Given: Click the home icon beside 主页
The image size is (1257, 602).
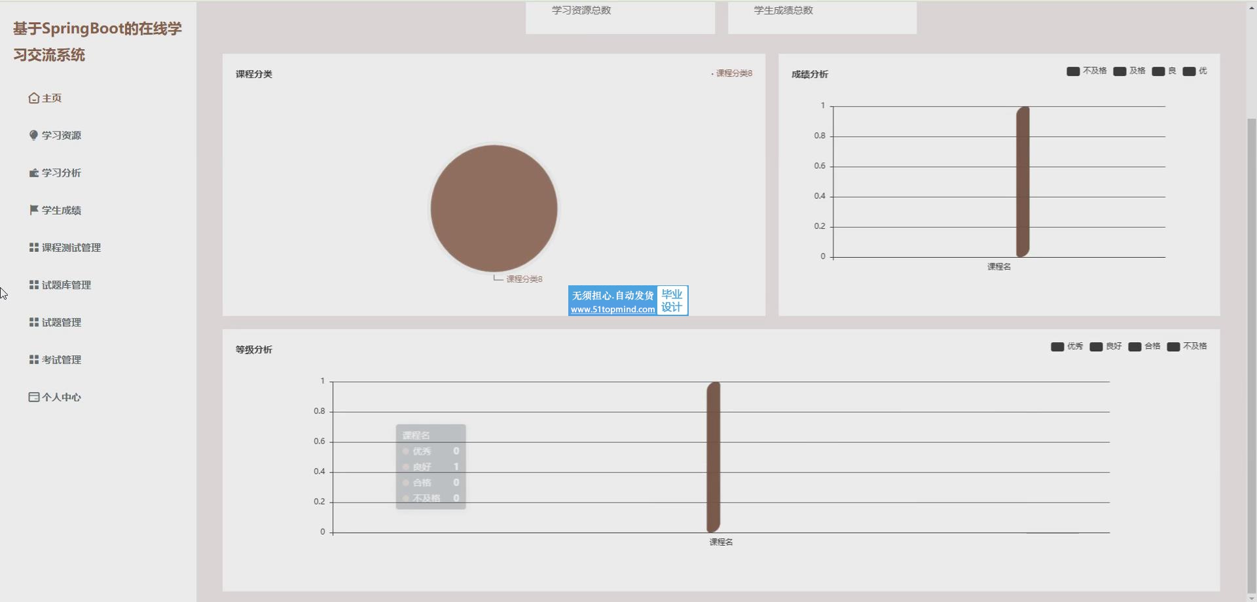Looking at the screenshot, I should [34, 98].
